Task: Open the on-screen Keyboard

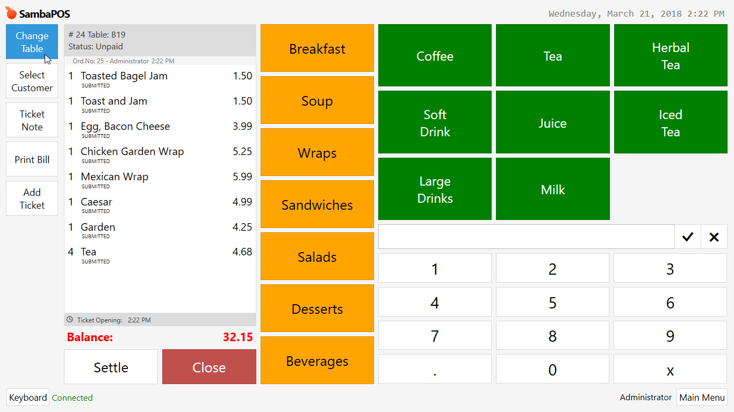Action: (x=27, y=398)
